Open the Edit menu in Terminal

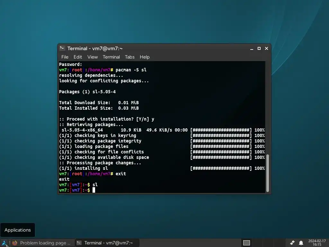(x=78, y=57)
